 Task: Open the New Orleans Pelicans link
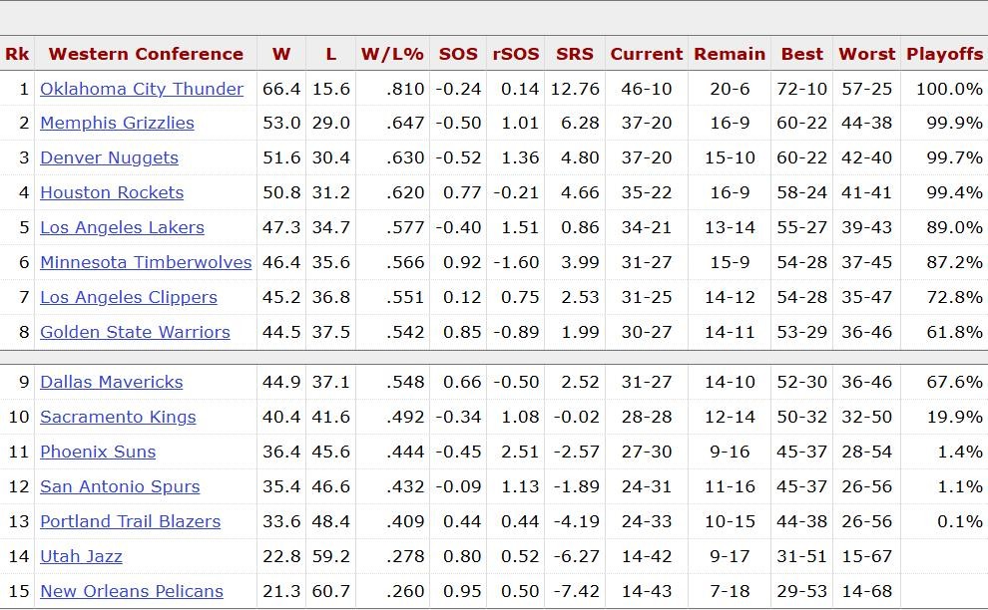(x=132, y=591)
